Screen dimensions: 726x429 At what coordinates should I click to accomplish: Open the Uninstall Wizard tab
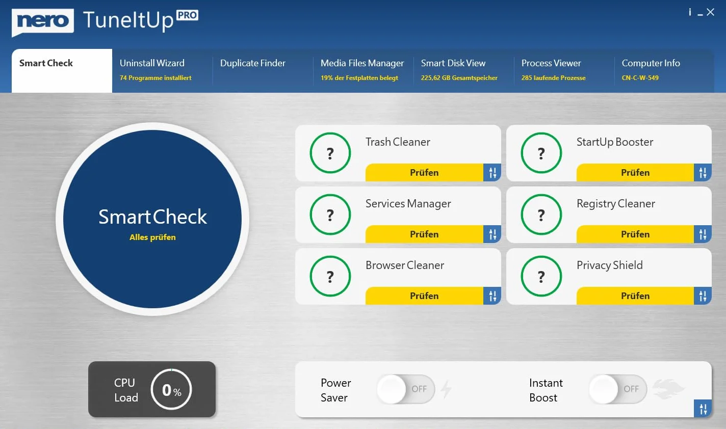tap(162, 71)
